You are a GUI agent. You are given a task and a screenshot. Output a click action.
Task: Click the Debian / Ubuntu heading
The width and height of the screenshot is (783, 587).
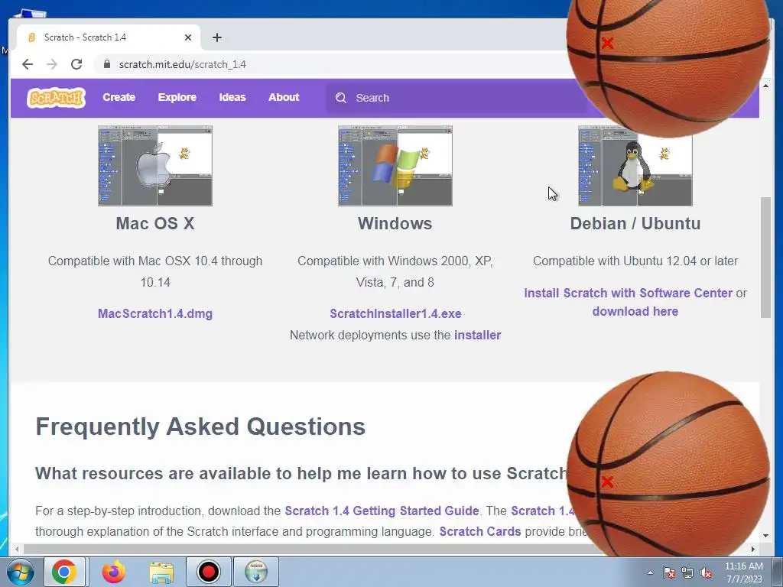point(635,224)
